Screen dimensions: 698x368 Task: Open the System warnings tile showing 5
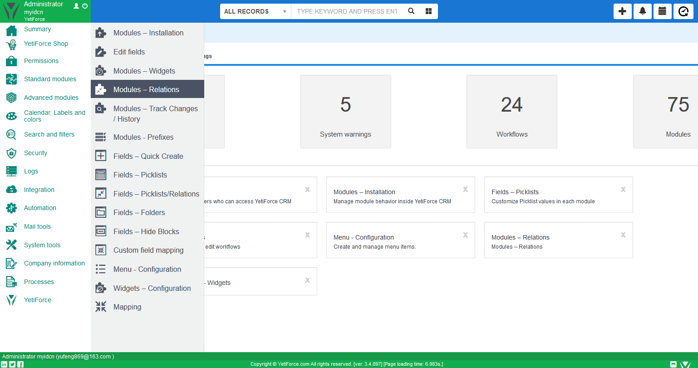[x=346, y=112]
